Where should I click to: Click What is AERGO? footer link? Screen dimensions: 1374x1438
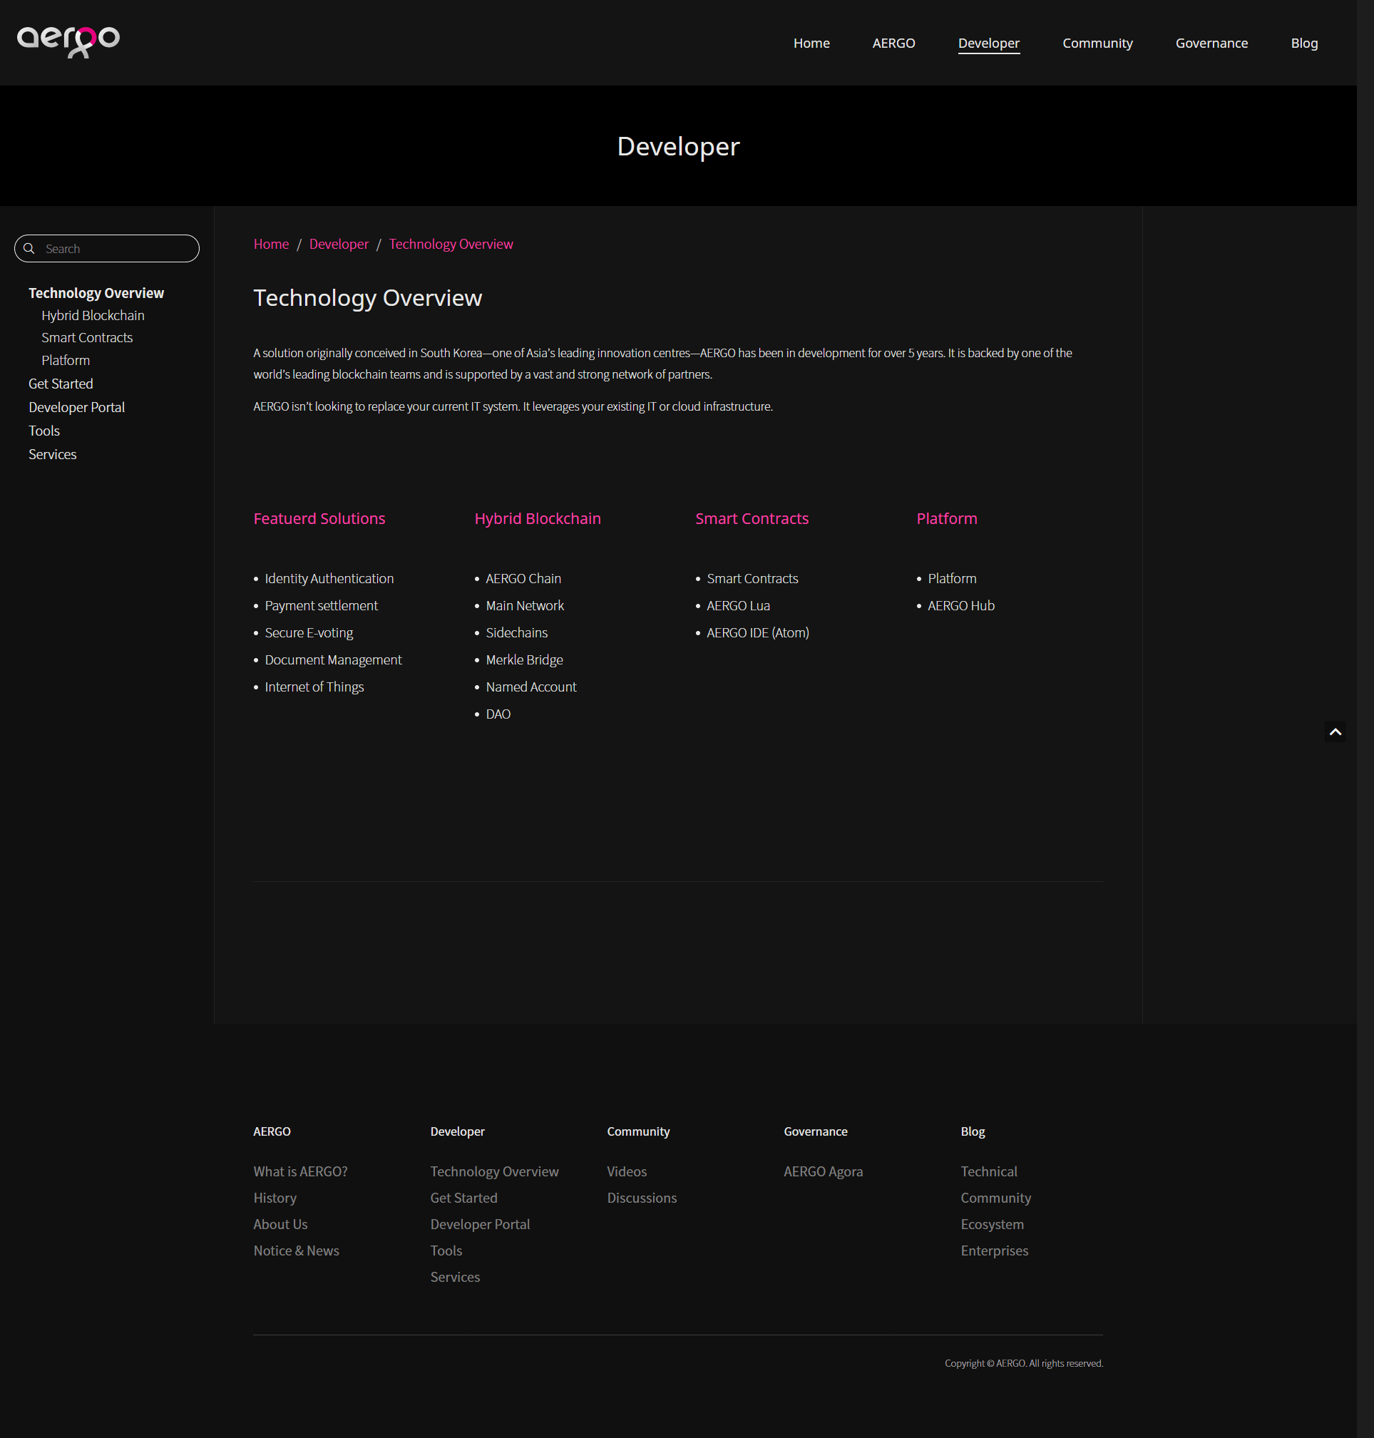click(x=300, y=1171)
